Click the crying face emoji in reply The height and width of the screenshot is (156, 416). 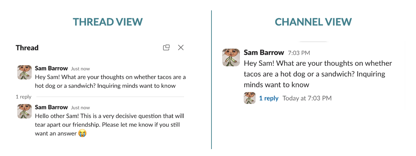(82, 133)
